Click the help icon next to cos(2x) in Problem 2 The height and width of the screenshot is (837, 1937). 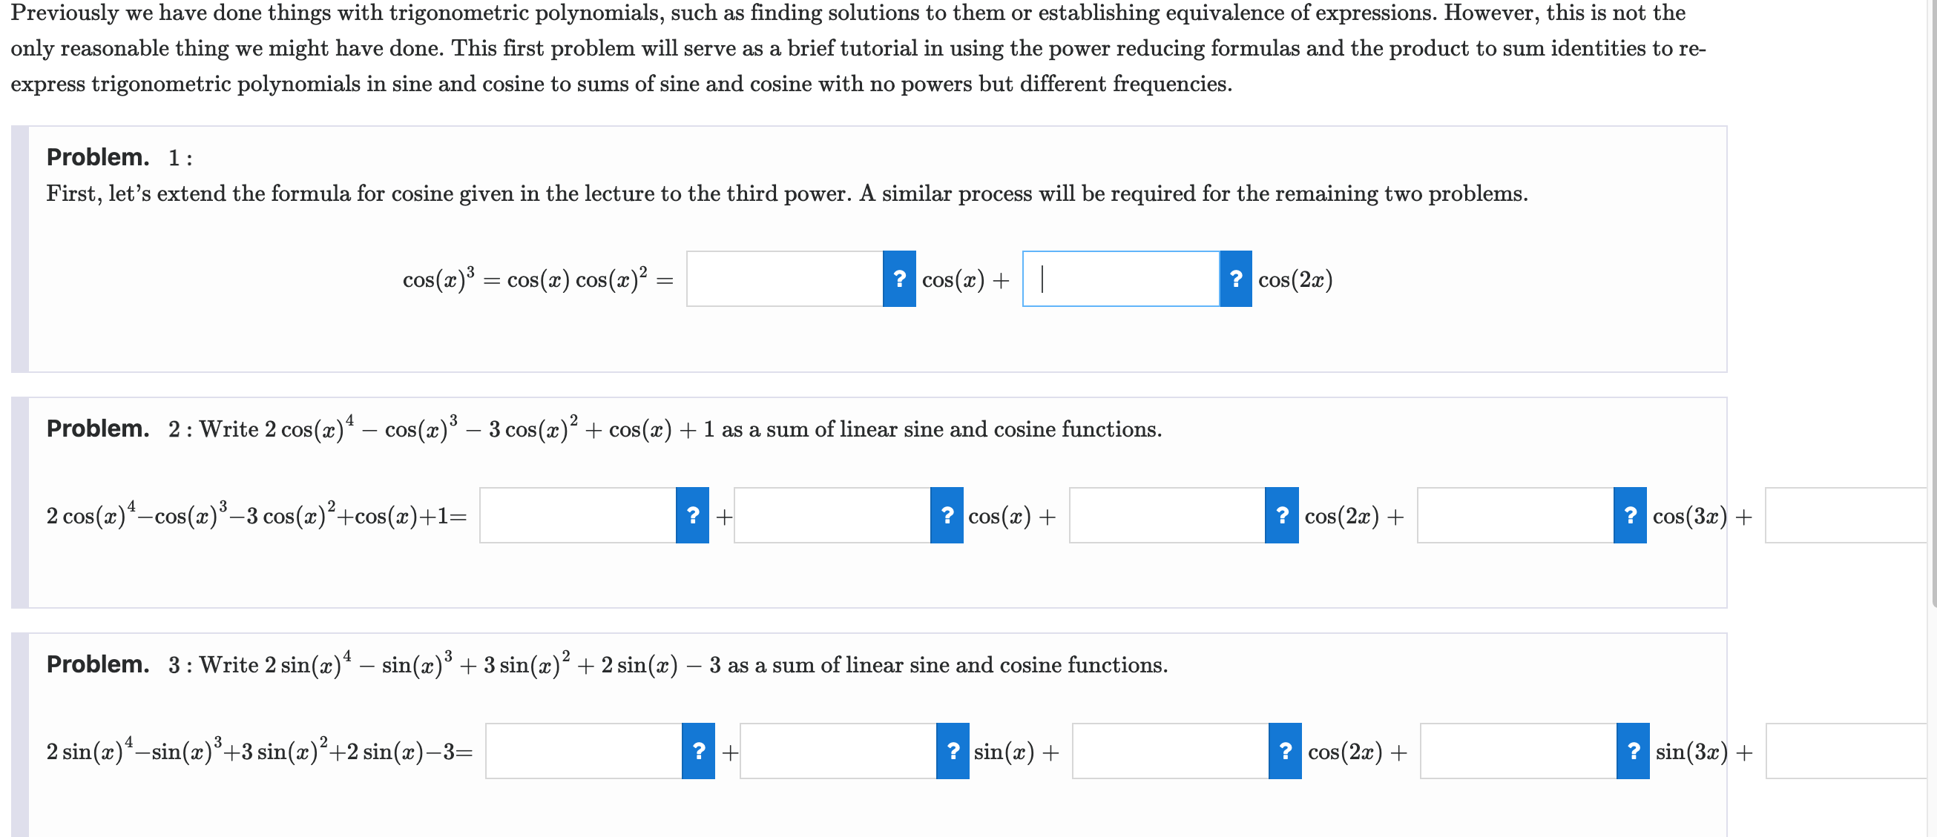[1281, 515]
